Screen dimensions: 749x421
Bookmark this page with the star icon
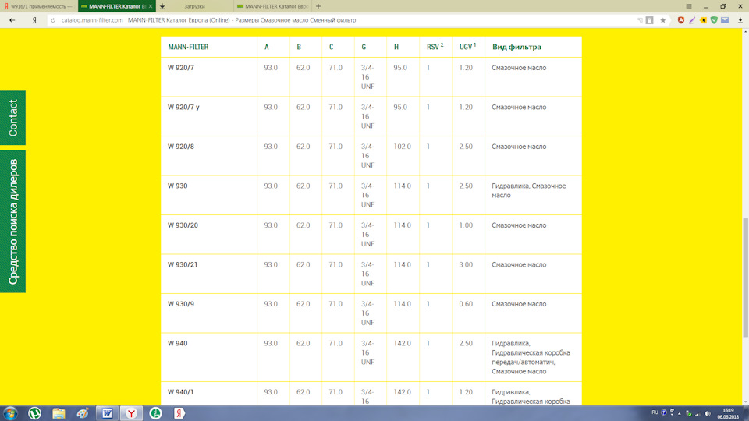(663, 20)
